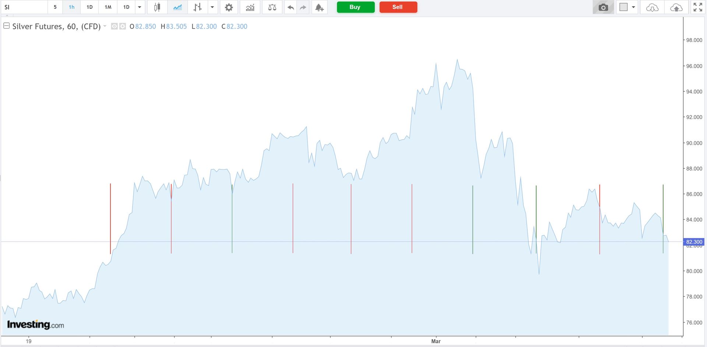This screenshot has width=707, height=347.
Task: Open chart settings gear
Action: (229, 7)
